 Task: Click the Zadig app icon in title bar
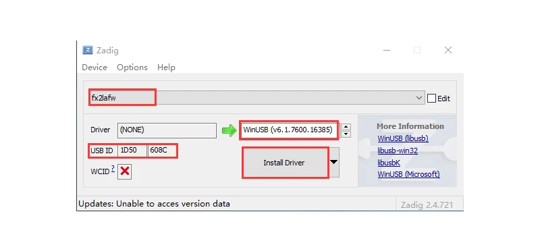pos(88,50)
